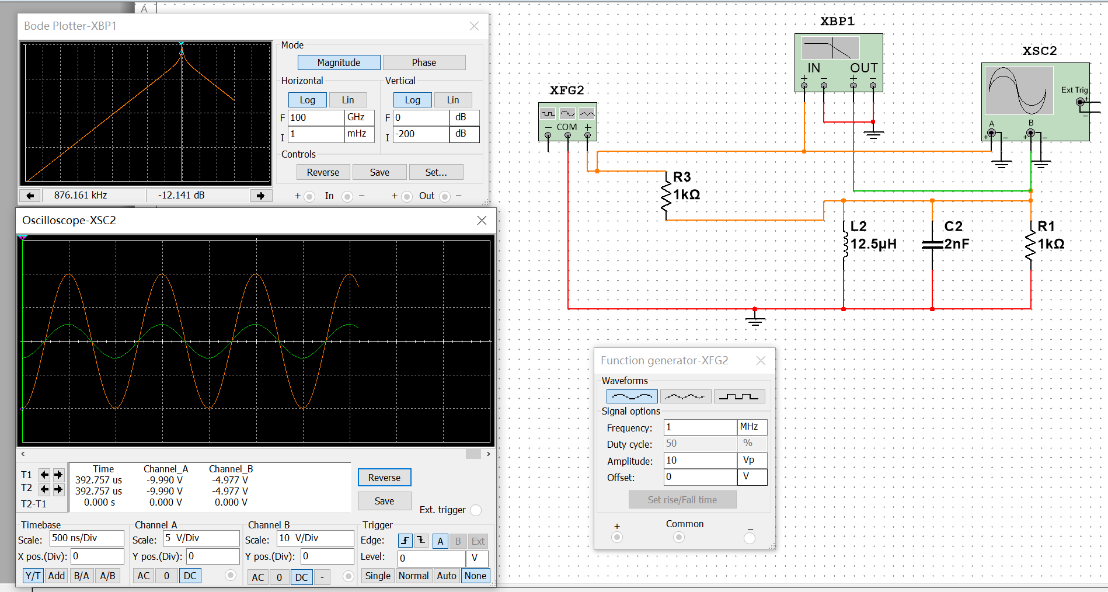
Task: Set trigger to rising edge
Action: (405, 541)
